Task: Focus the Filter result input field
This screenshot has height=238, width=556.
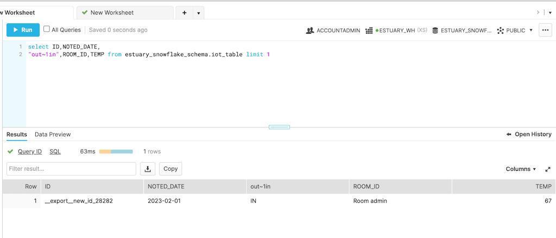Action: 71,169
